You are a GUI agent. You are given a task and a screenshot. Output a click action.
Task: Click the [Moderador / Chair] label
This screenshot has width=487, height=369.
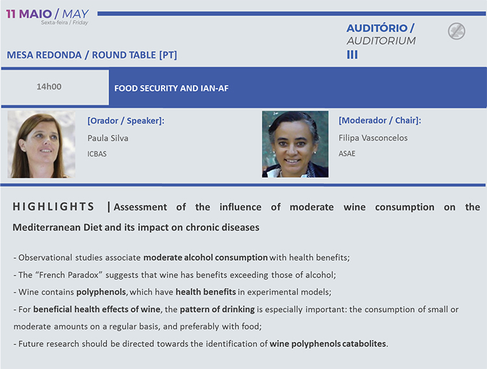(380, 121)
